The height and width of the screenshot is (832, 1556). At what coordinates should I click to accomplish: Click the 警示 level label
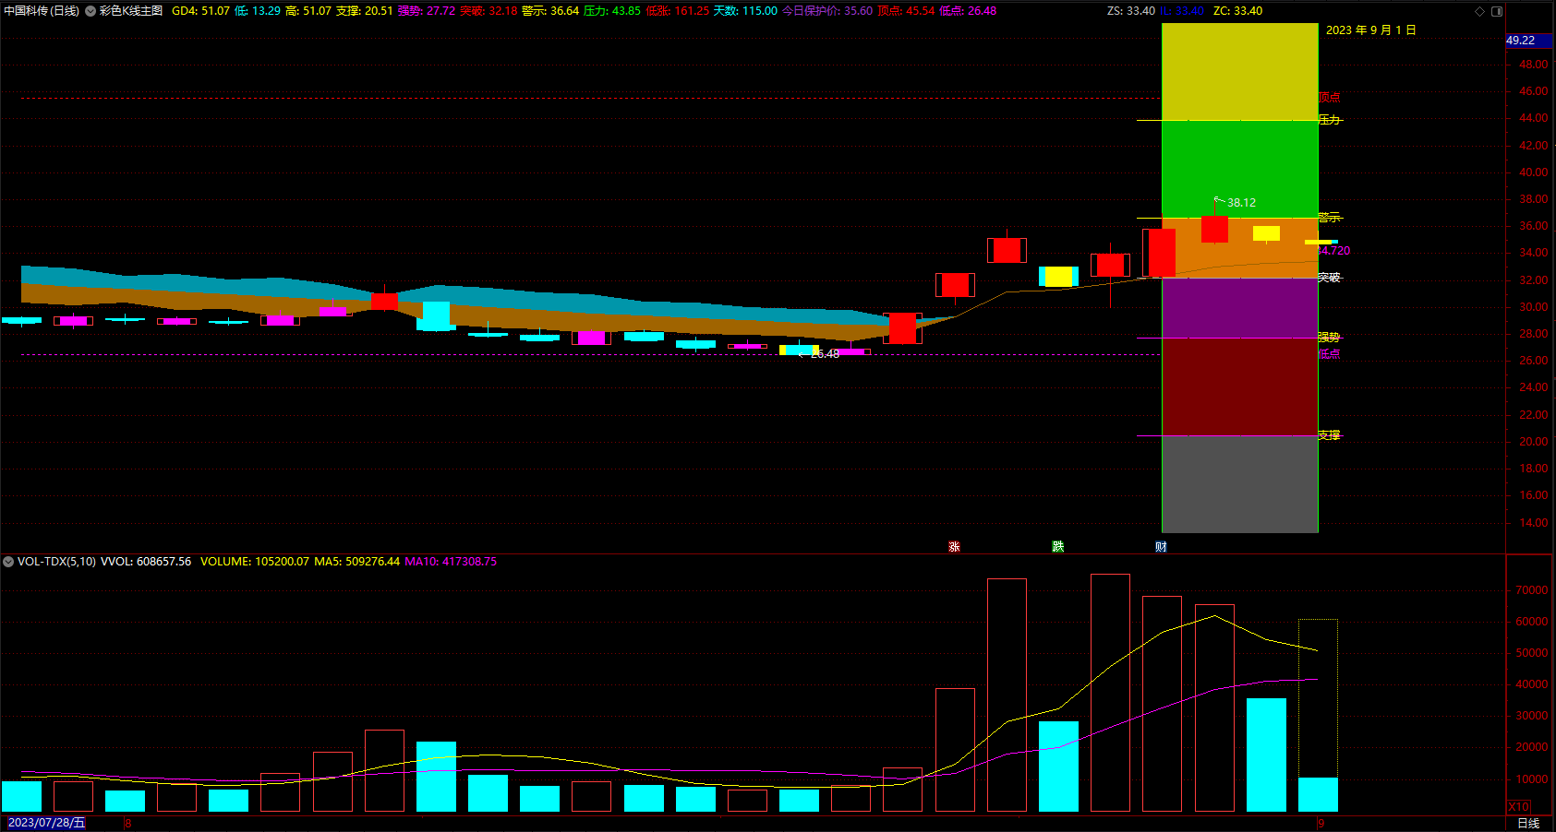[1329, 218]
